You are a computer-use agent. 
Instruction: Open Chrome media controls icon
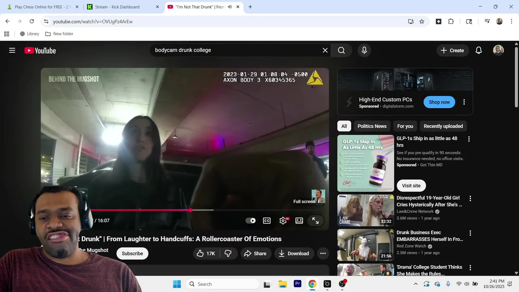[487, 21]
